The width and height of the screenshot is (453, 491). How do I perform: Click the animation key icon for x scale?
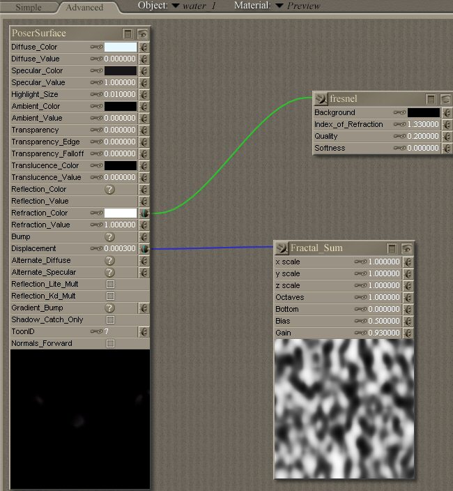[360, 262]
